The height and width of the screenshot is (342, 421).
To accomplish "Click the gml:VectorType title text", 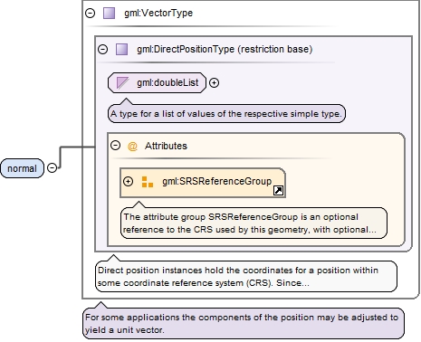I will coord(158,14).
